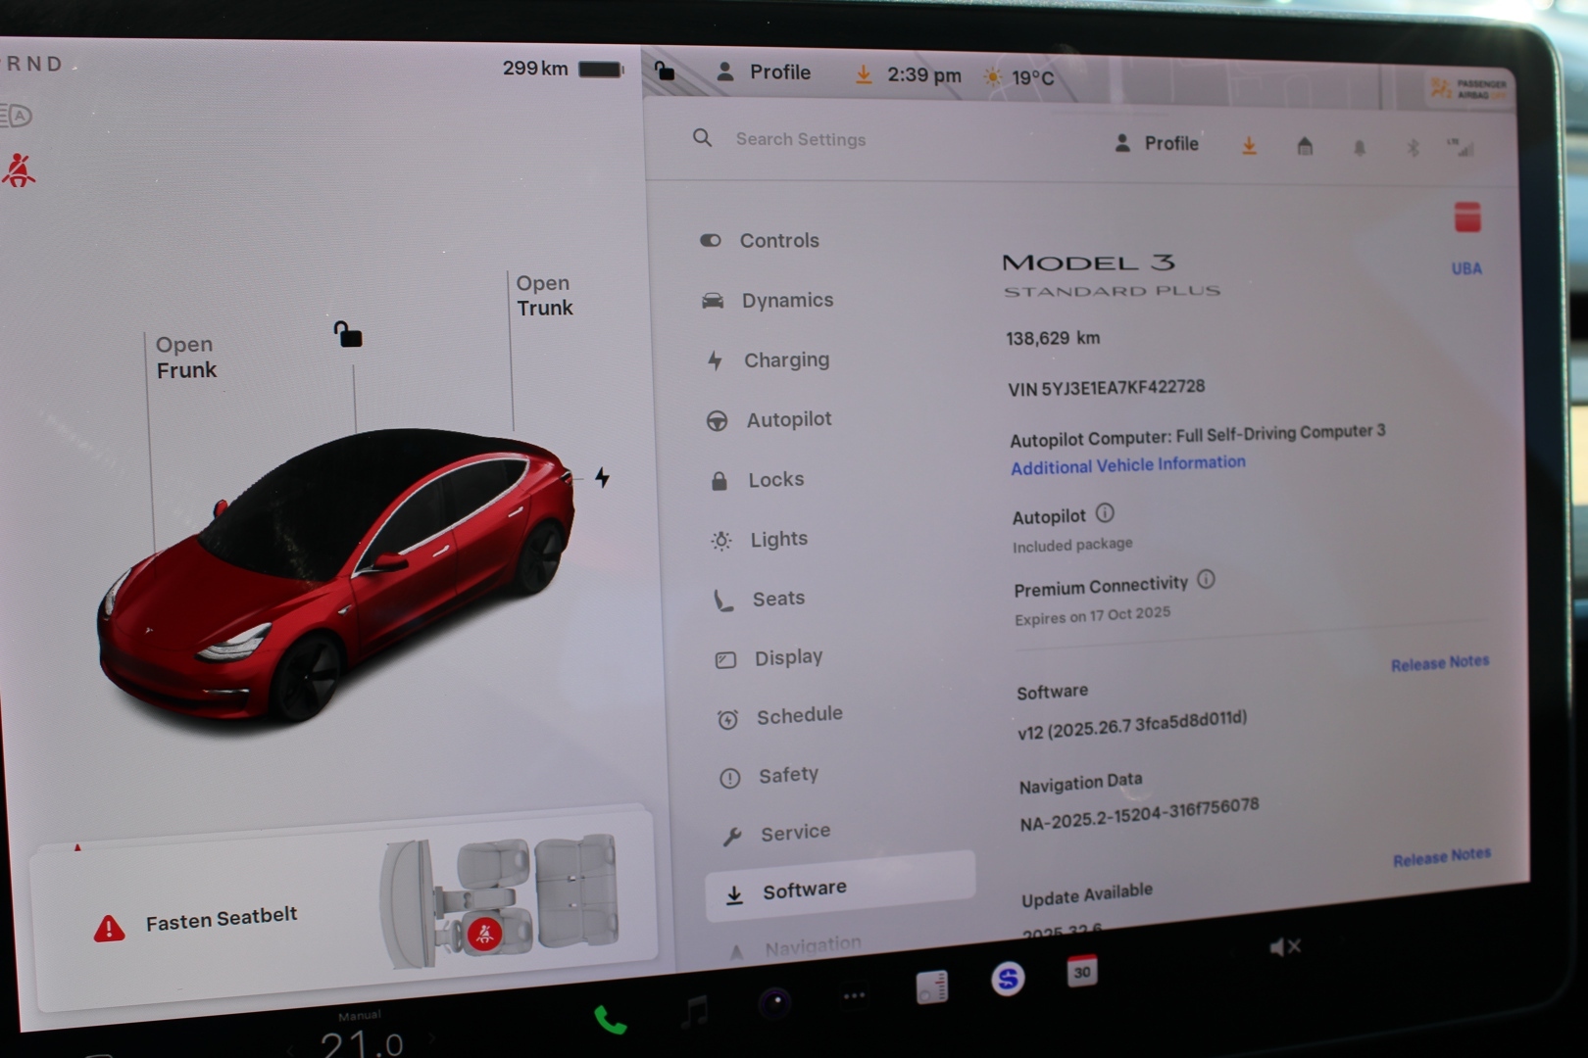
Task: Tap the HomeLink garage icon in settings header
Action: point(1305,147)
